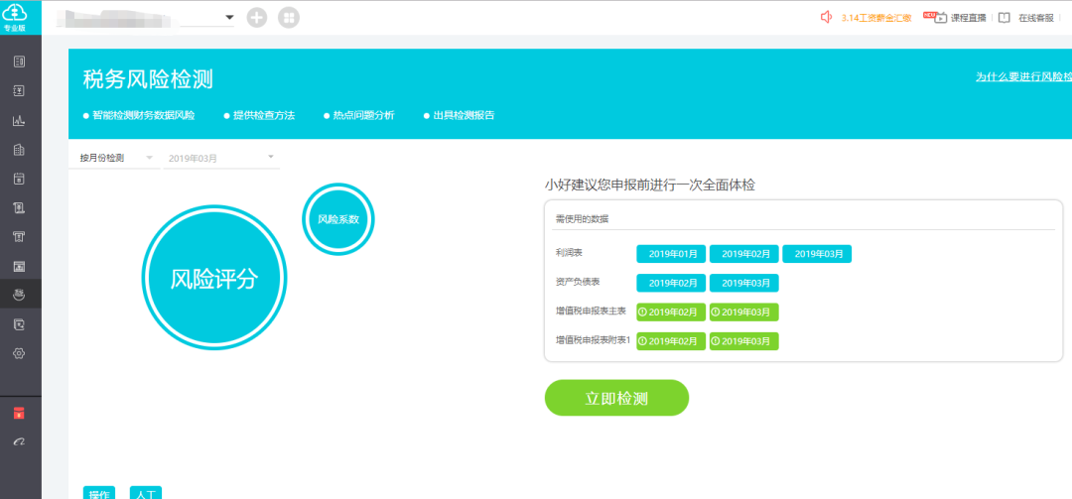Click the 立即检测 button
This screenshot has width=1072, height=499.
click(616, 398)
